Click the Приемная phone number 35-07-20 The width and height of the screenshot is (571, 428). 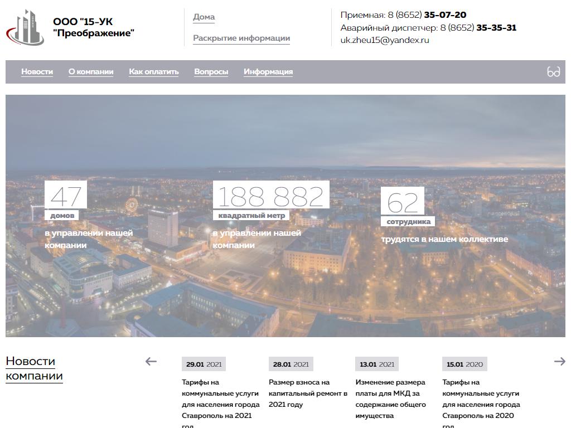[444, 15]
